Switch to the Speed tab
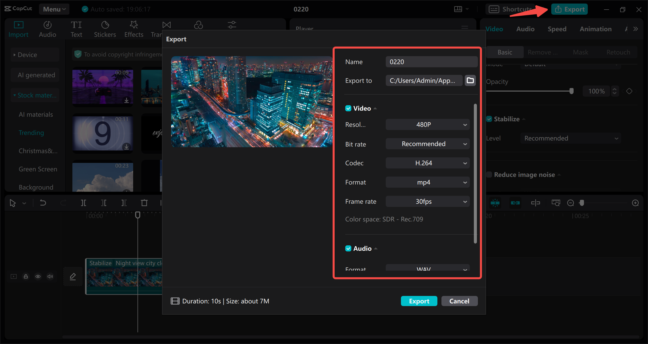The height and width of the screenshot is (344, 648). (x=557, y=29)
